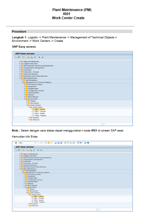This screenshot has width=143, height=213.
Task: Select Classes folder in upper tree
Action: point(32,101)
